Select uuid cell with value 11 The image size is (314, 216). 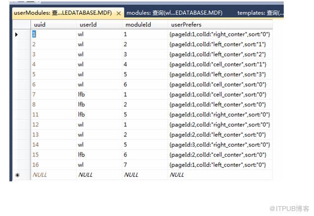[54, 114]
